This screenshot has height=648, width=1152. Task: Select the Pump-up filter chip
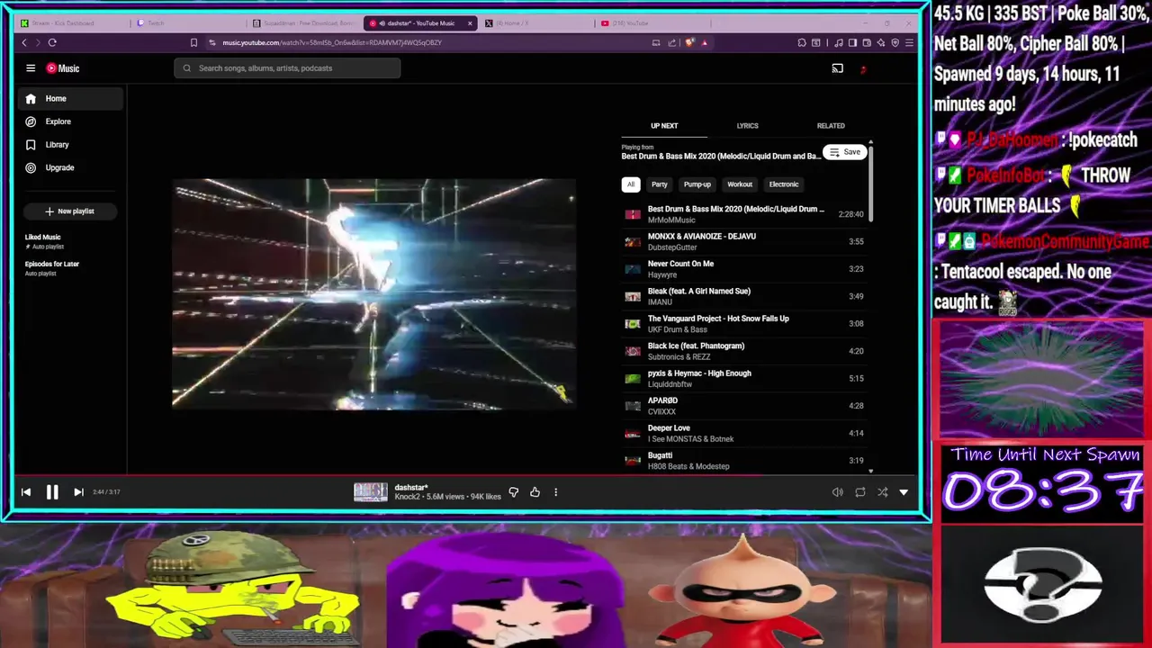[697, 184]
